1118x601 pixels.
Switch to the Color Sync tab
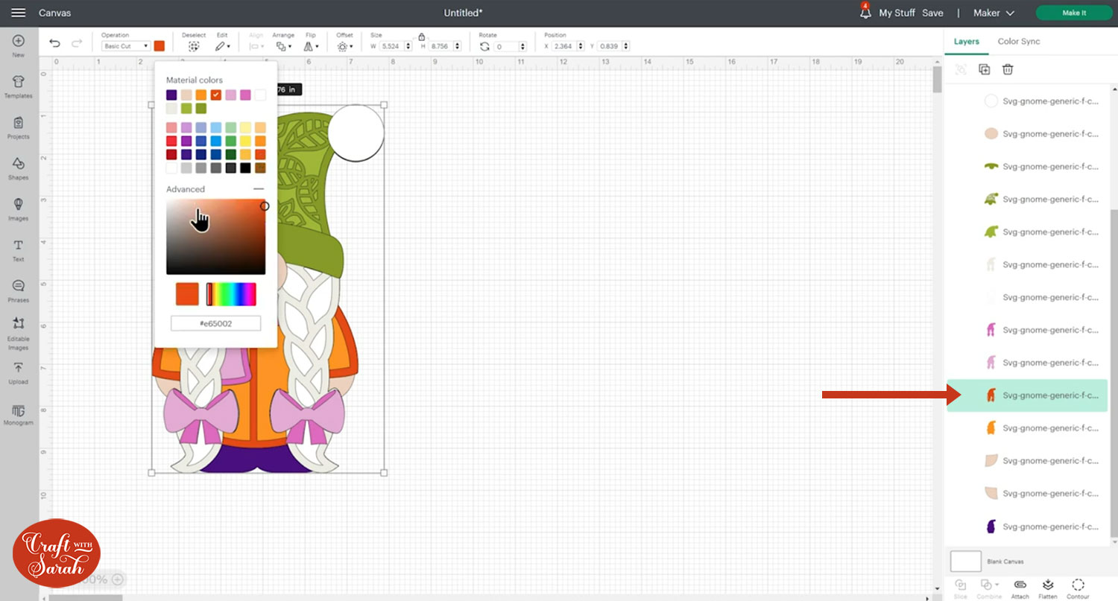[1018, 42]
